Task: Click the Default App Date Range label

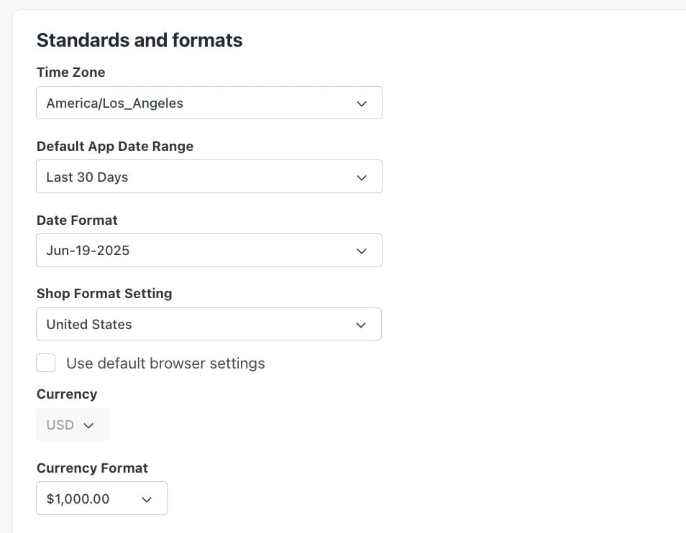Action: [115, 147]
